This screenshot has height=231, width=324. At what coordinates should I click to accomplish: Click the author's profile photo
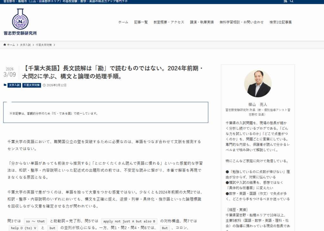click(x=258, y=83)
